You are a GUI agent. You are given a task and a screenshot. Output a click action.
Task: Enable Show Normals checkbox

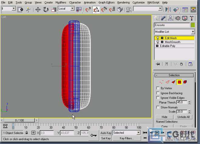click(x=158, y=107)
